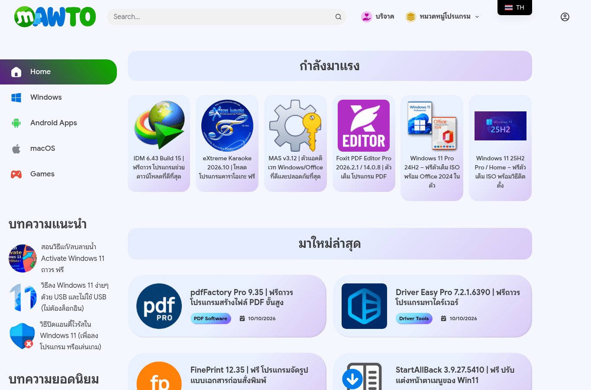Go to macOS section in sidebar
Viewport: 591px width, 390px height.
(x=58, y=149)
